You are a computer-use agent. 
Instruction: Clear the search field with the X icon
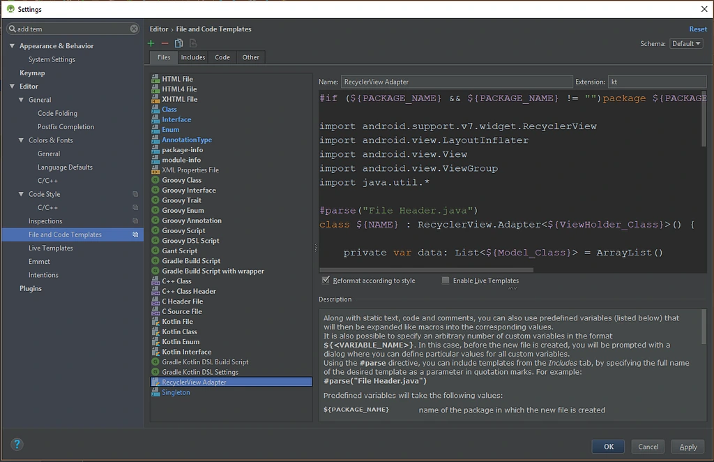click(x=134, y=29)
